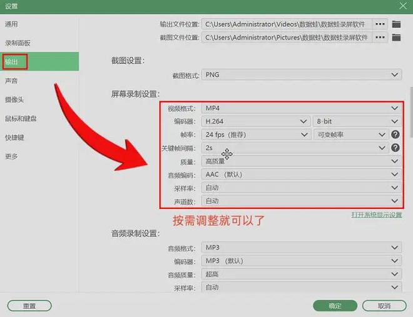Show help icon next to keyframe interval

coord(395,148)
